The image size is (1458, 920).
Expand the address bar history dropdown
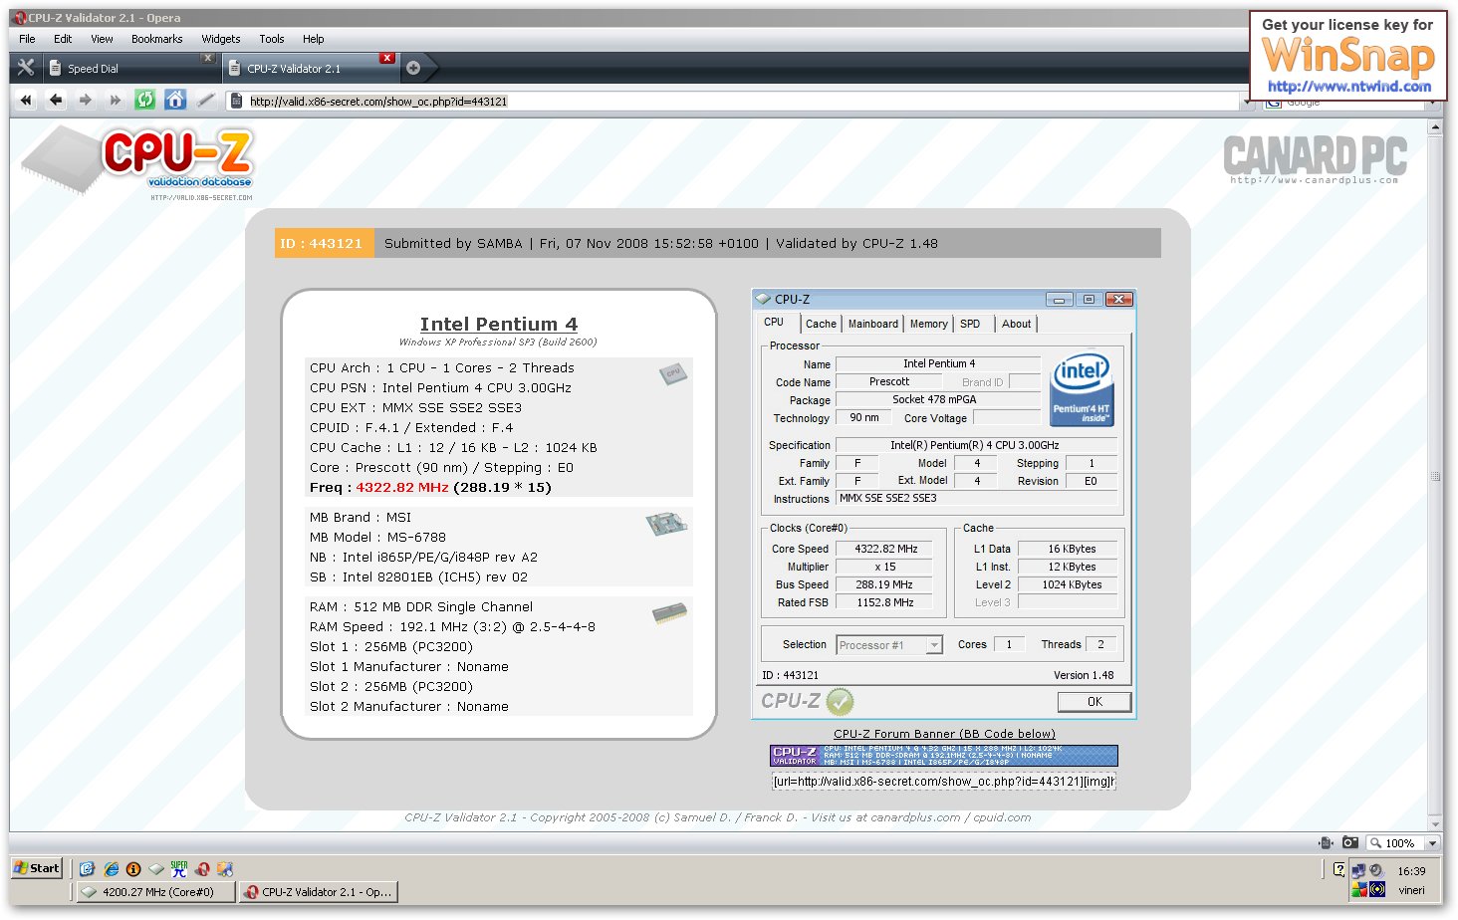tap(1246, 101)
